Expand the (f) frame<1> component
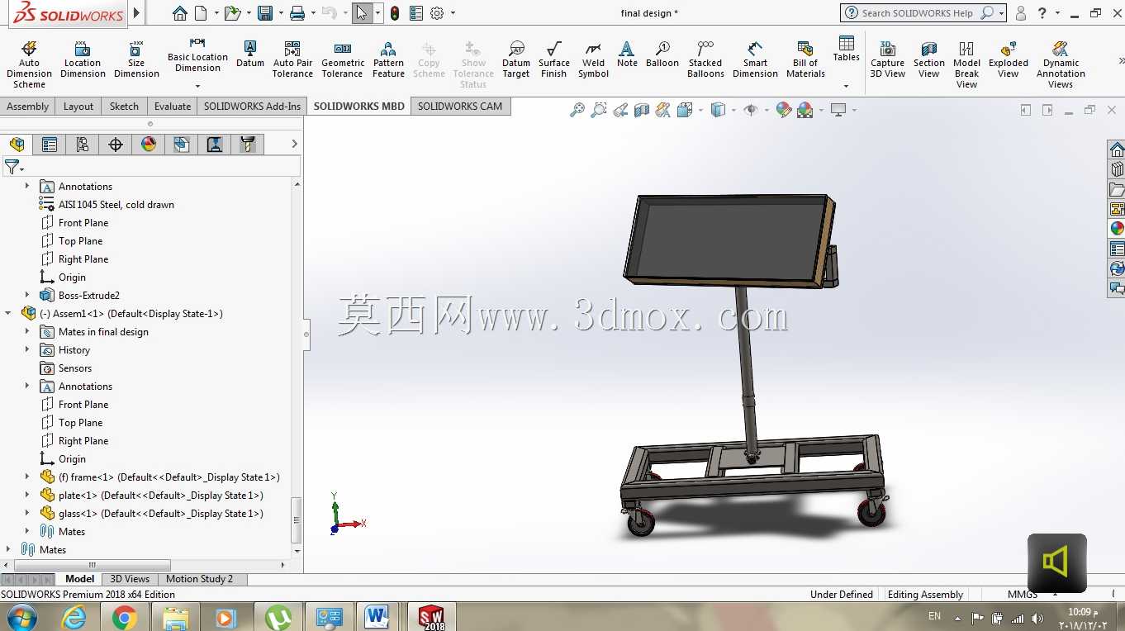Screen dimensions: 1125x631 coord(27,477)
